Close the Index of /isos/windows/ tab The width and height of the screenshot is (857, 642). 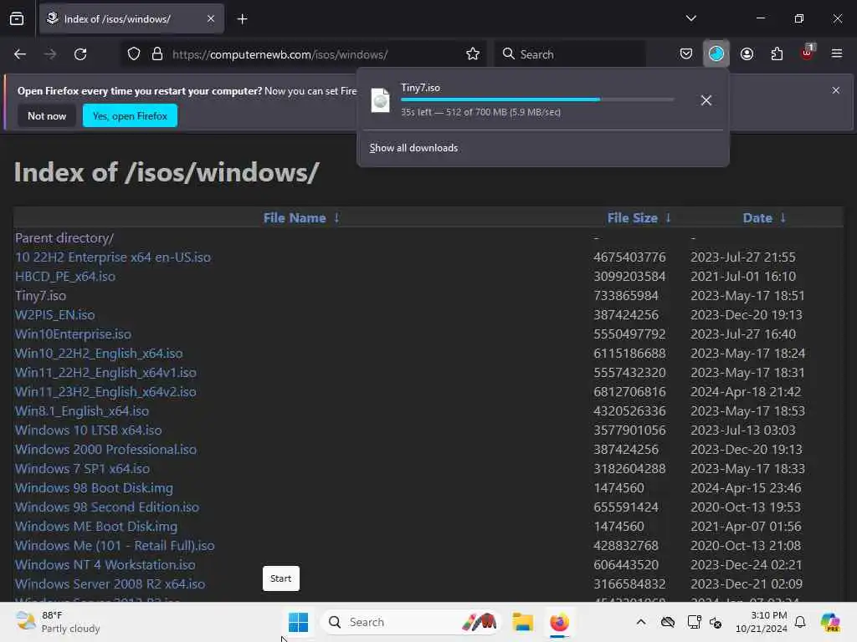pos(211,19)
